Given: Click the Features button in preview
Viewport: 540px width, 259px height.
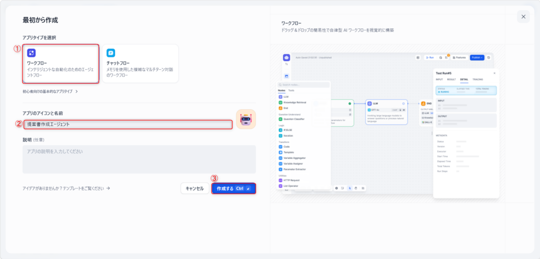Looking at the screenshot, I should 459,57.
